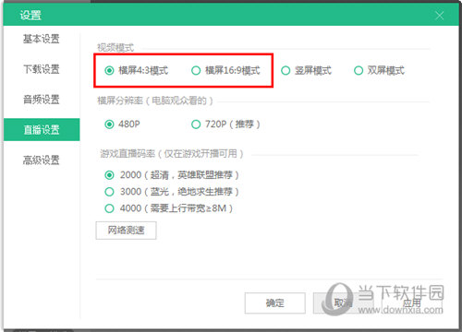Confirm with the 确定 button
Image resolution: width=462 pixels, height=332 pixels.
pos(275,303)
